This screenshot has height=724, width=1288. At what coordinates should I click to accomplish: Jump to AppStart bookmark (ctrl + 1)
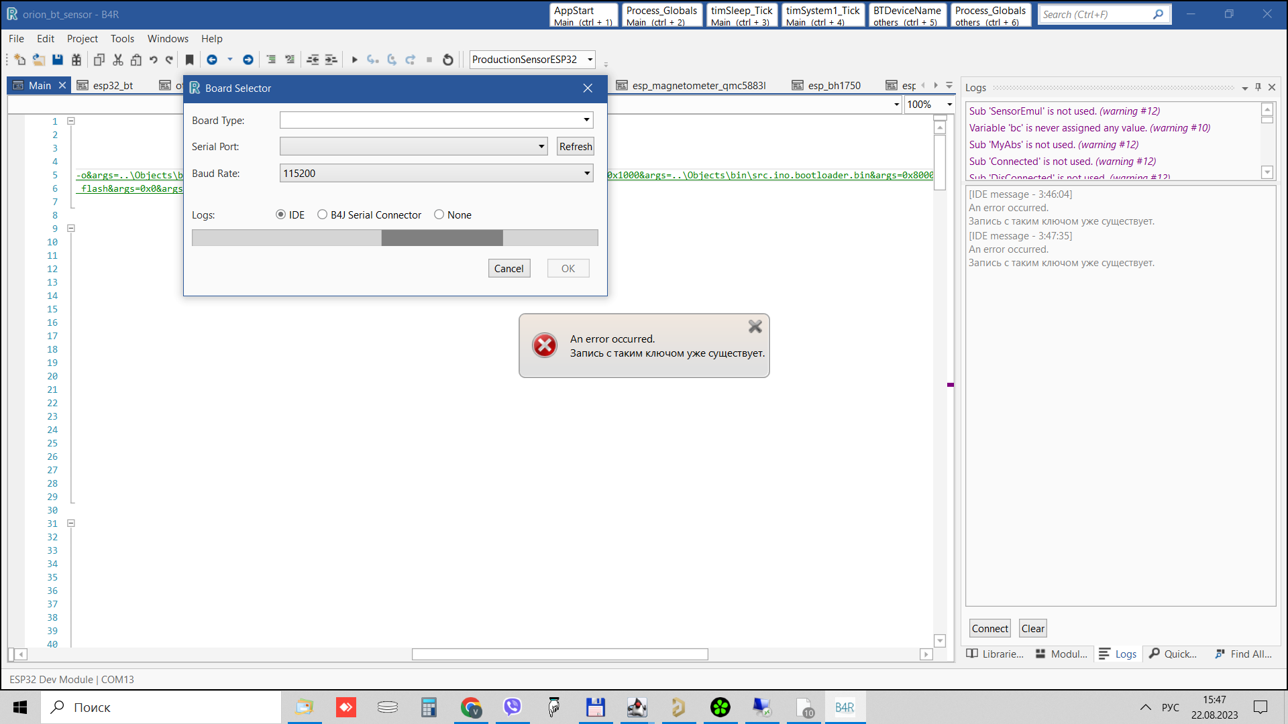[x=584, y=15]
